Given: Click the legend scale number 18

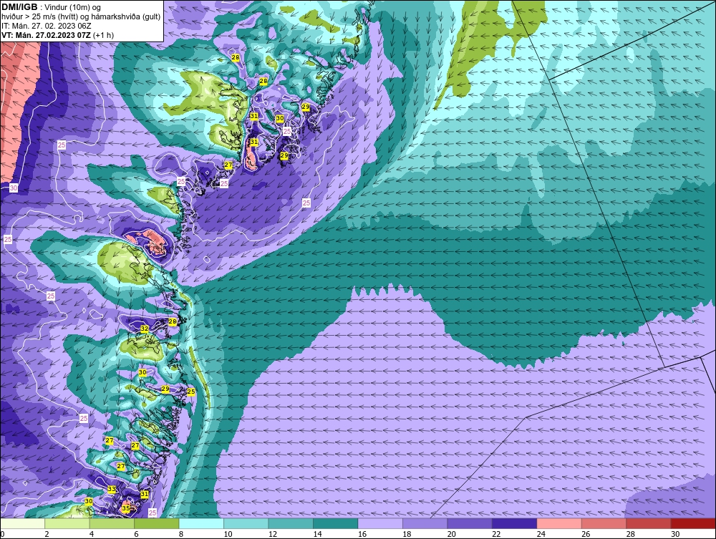Looking at the screenshot, I should tap(407, 535).
